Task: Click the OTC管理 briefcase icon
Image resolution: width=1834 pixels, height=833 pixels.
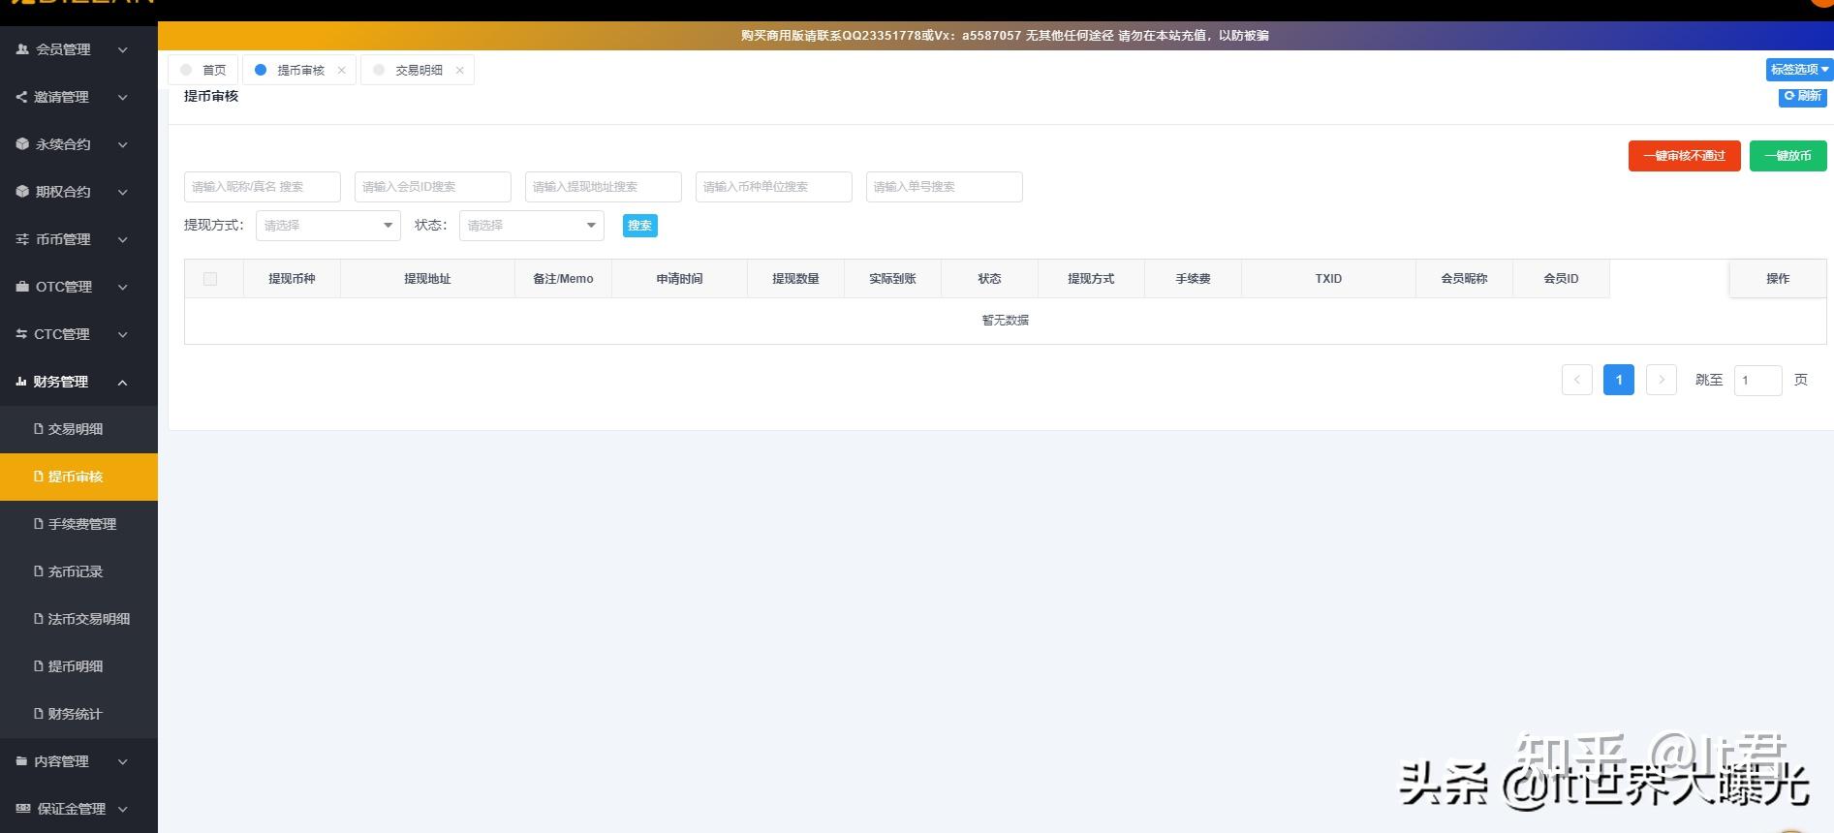Action: [x=22, y=286]
